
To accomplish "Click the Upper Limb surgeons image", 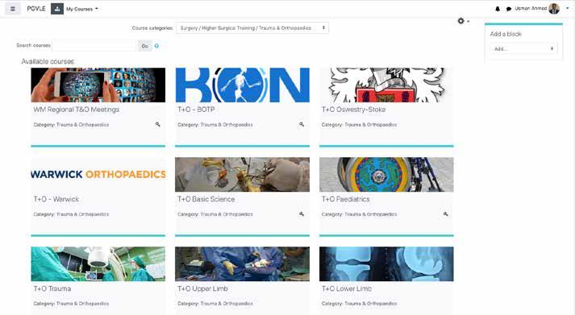I will (243, 263).
